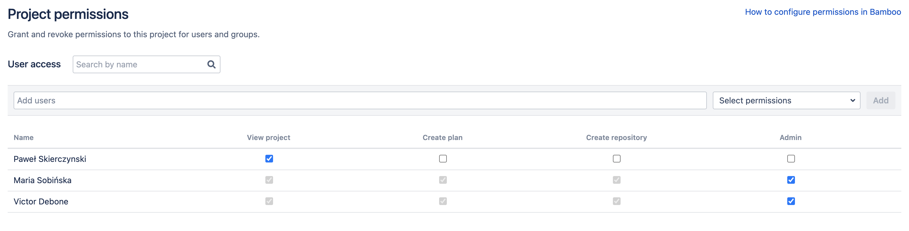Click Victor Debone's Create plan checkbox
This screenshot has height=231, width=909.
point(442,201)
